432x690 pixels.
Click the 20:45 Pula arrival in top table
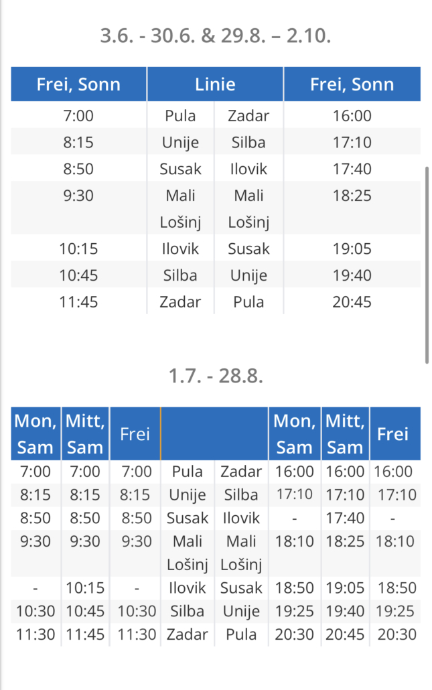352,302
